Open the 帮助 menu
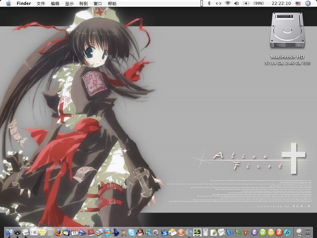The image size is (317, 238). click(x=112, y=4)
